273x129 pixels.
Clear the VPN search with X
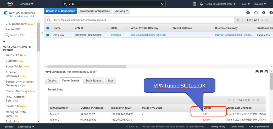coord(162,4)
